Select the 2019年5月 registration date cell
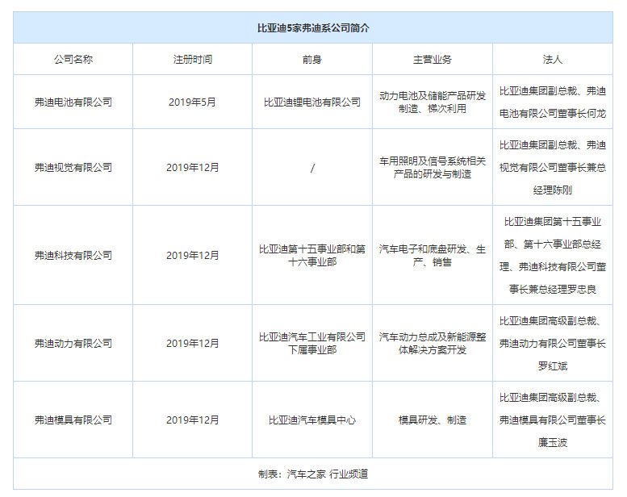 coord(192,102)
